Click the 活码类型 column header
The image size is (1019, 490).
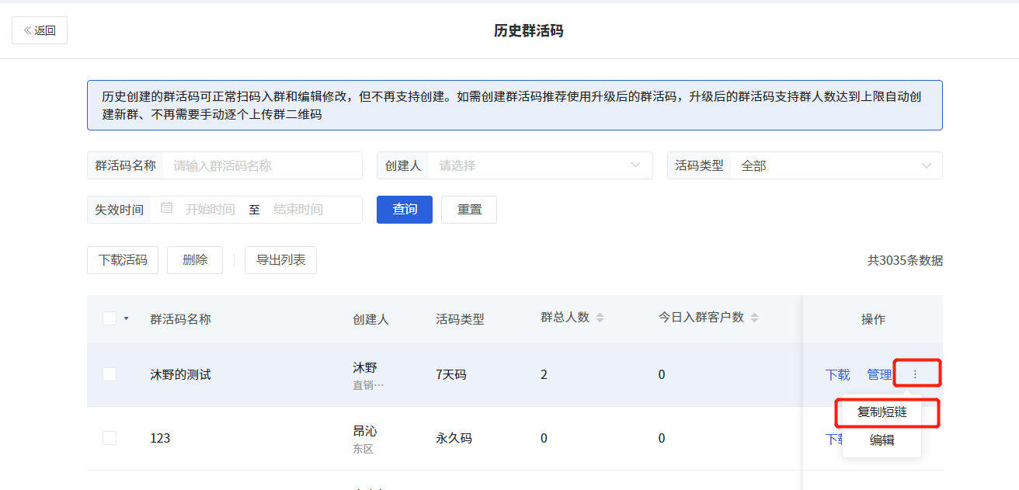point(460,318)
